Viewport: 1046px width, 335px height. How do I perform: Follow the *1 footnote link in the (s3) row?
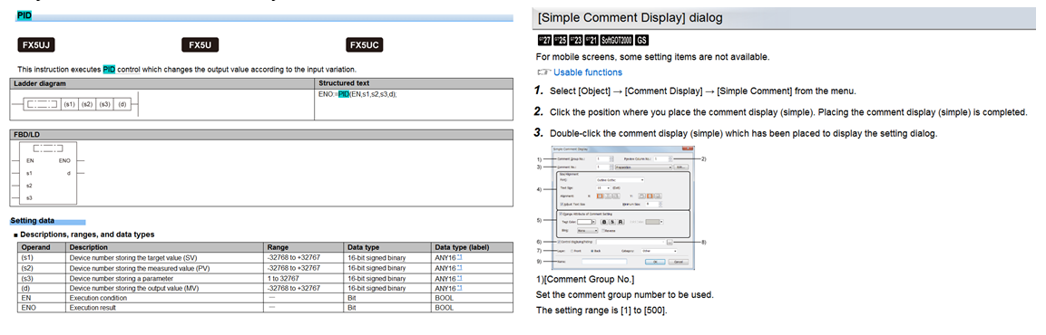point(460,278)
